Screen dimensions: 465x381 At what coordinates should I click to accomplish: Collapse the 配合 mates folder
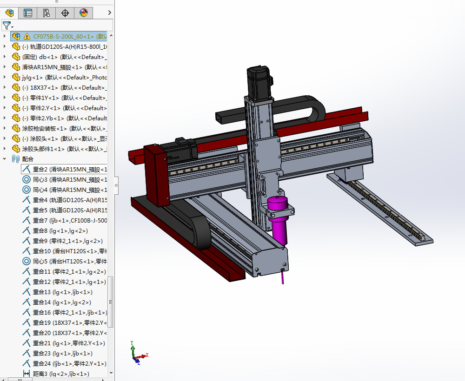(4, 159)
